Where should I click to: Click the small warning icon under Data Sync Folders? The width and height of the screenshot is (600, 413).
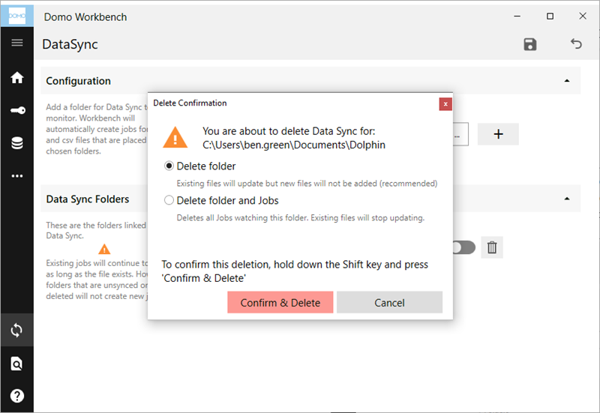coord(104,250)
